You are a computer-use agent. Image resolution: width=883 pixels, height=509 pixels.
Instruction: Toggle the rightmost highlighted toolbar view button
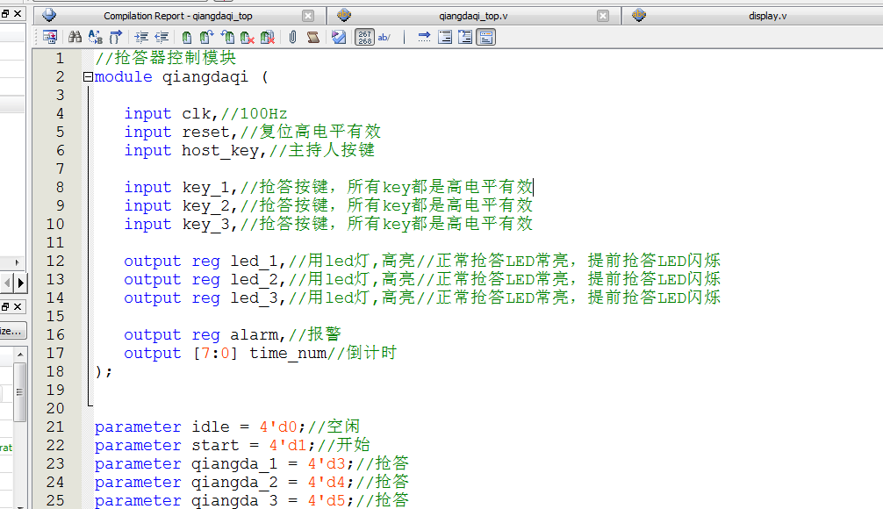[x=486, y=37]
